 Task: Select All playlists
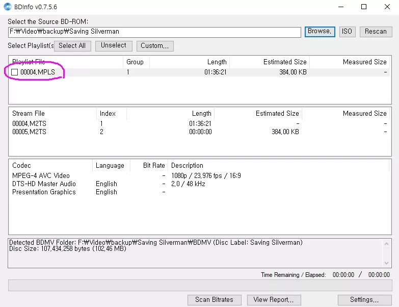pyautogui.click(x=72, y=46)
